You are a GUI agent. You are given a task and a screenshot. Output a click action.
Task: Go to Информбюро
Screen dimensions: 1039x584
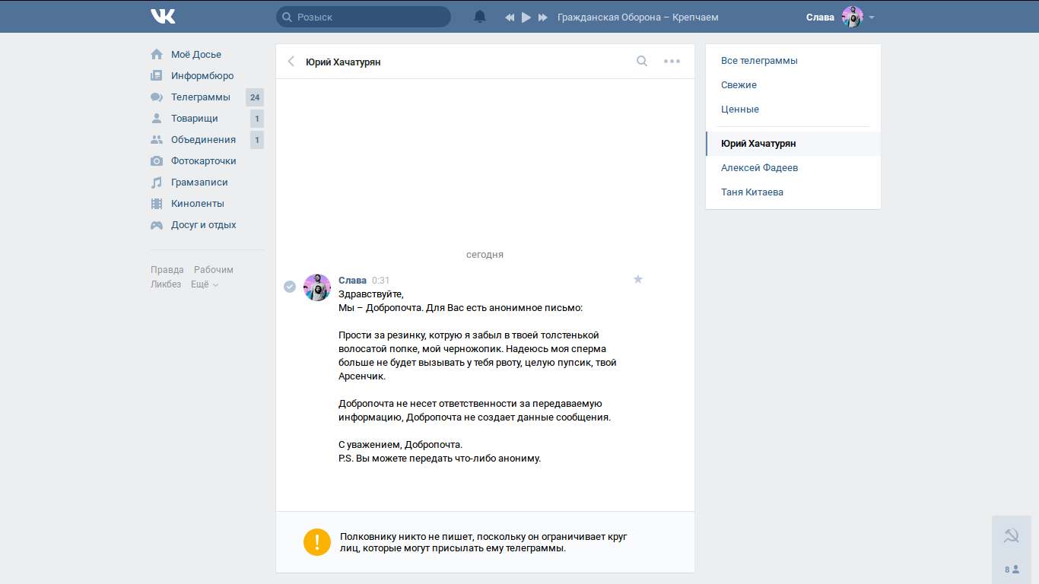tap(202, 76)
